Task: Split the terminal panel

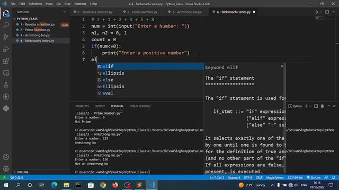Action: [x=316, y=106]
